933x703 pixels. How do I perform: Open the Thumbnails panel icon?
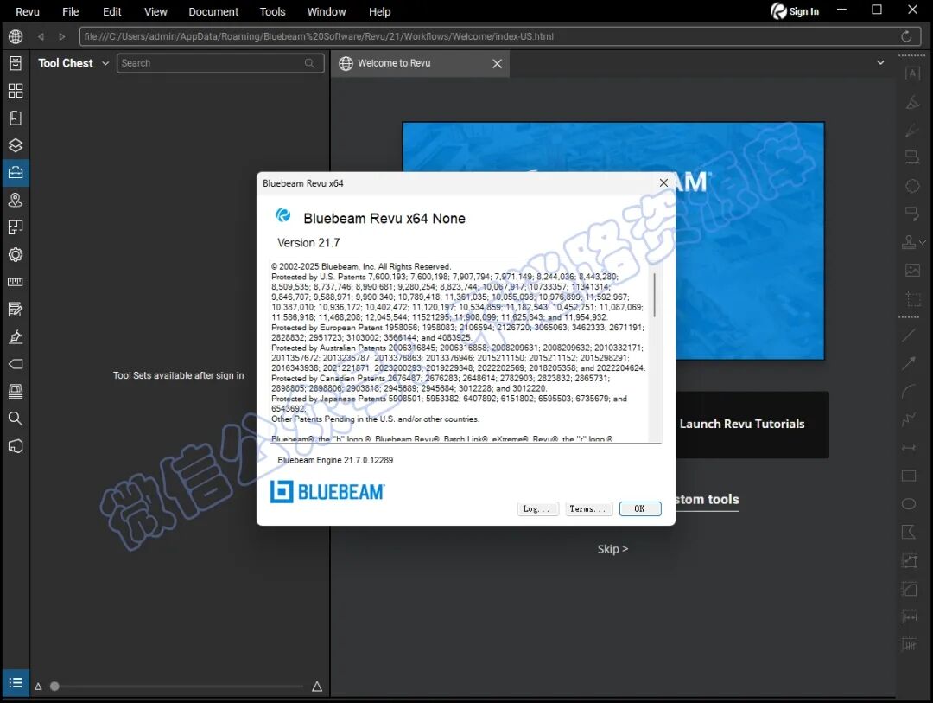[16, 91]
